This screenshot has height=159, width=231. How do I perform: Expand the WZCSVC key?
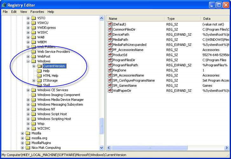28,129
